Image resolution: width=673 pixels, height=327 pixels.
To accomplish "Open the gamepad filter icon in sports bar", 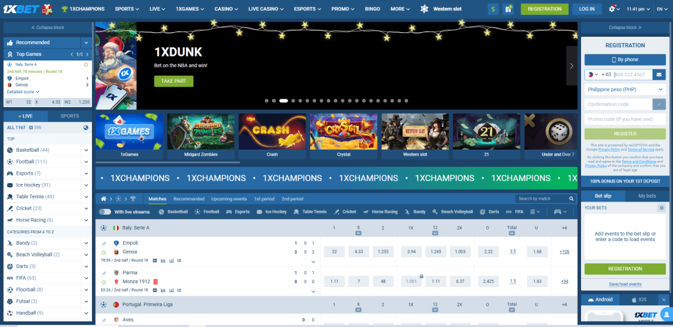I will 561,211.
